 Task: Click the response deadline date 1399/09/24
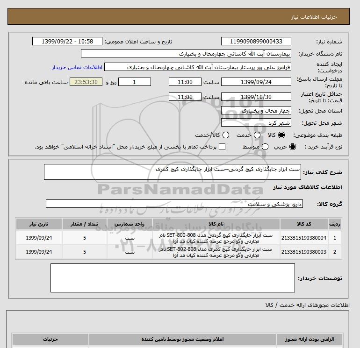pyautogui.click(x=256, y=82)
